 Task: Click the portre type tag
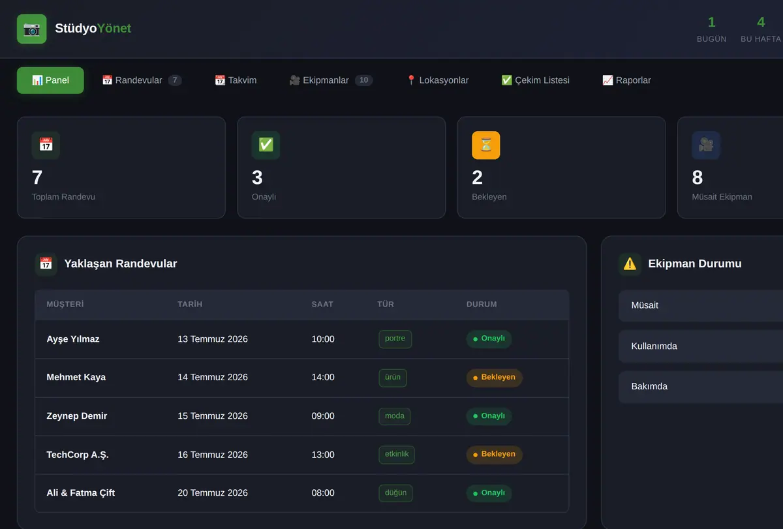395,339
